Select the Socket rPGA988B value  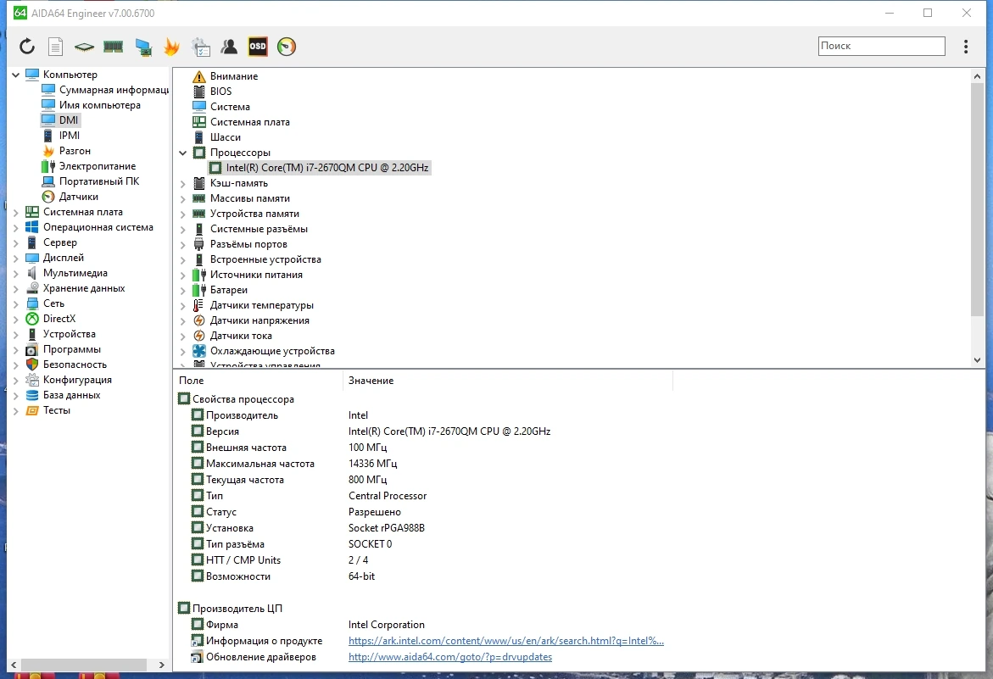click(x=387, y=528)
